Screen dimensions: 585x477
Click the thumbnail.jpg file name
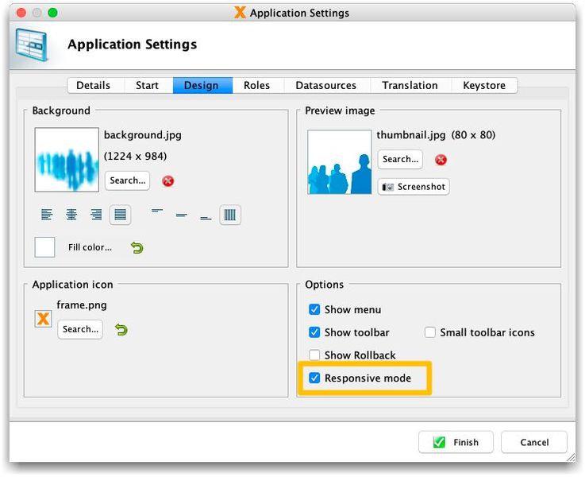tap(411, 135)
